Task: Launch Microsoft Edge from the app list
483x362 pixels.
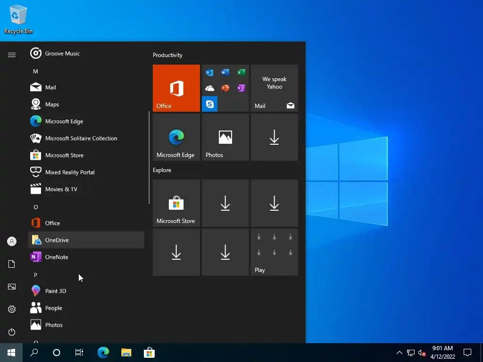Action: [x=86, y=121]
